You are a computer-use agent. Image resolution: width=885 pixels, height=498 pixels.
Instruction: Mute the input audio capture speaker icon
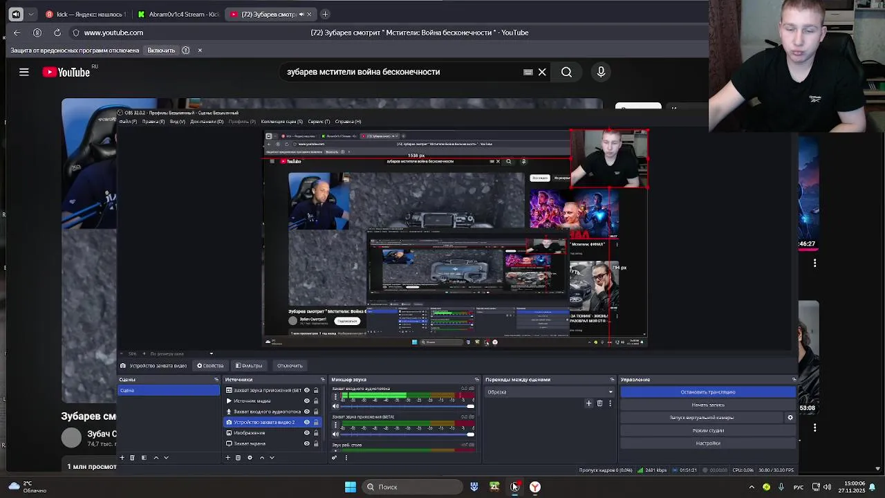pyautogui.click(x=336, y=406)
